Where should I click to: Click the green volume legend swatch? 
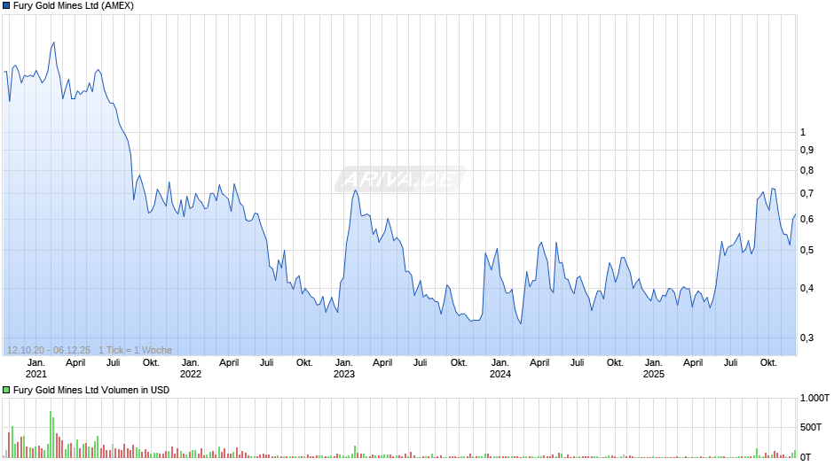tap(6, 390)
